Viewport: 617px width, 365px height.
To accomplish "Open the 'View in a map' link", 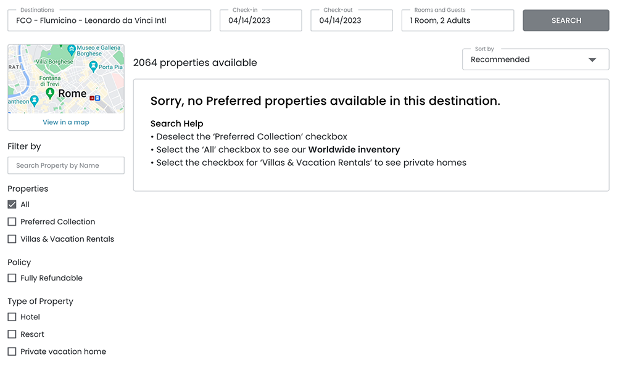I will click(x=66, y=122).
